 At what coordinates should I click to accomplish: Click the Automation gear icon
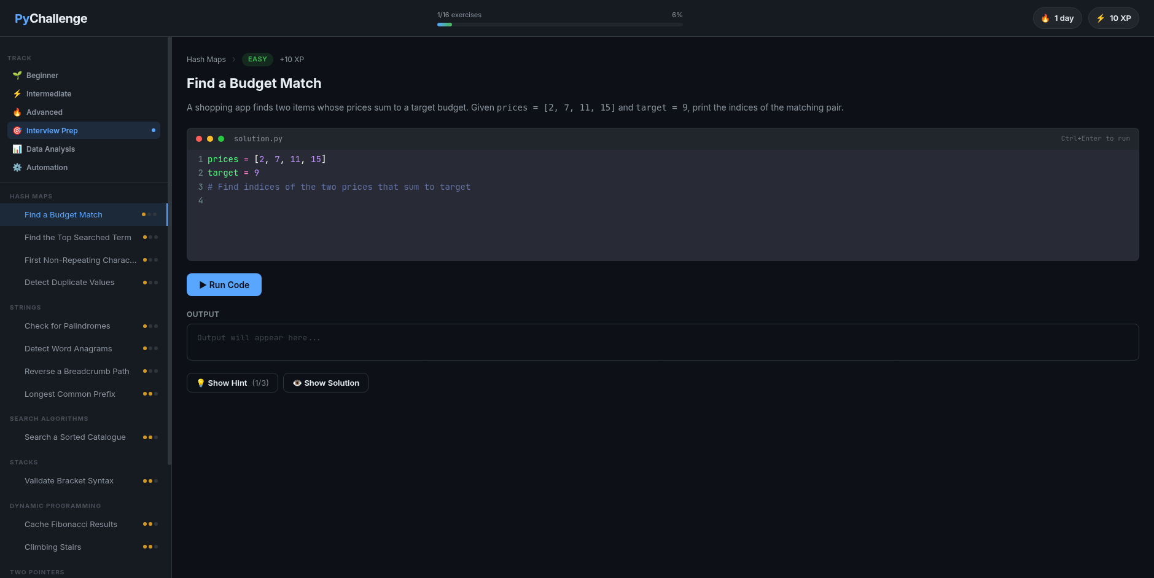point(17,167)
